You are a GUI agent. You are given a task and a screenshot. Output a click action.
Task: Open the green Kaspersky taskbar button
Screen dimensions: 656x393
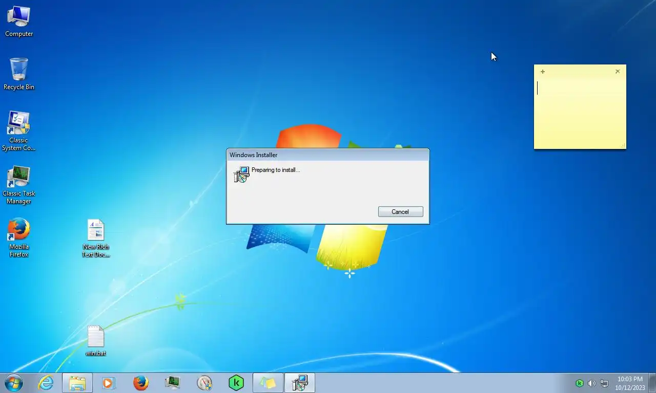click(x=236, y=383)
